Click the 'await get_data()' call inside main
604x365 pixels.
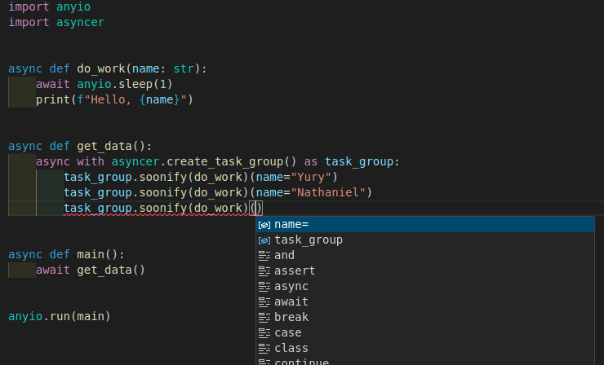(90, 270)
